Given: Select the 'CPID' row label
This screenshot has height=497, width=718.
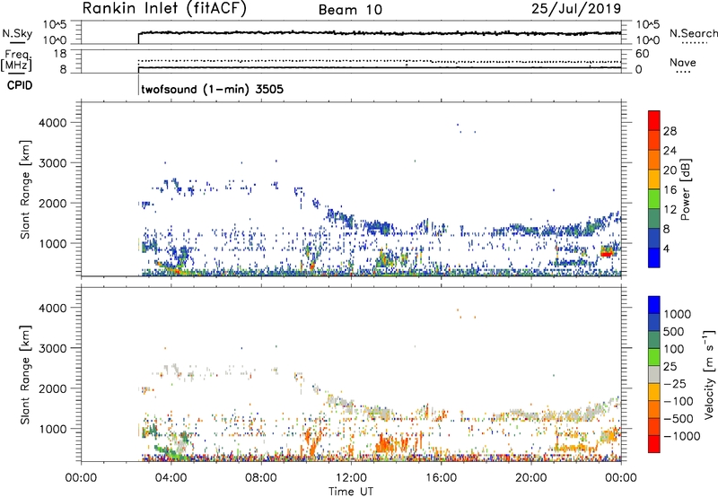Looking at the screenshot, I should [20, 85].
